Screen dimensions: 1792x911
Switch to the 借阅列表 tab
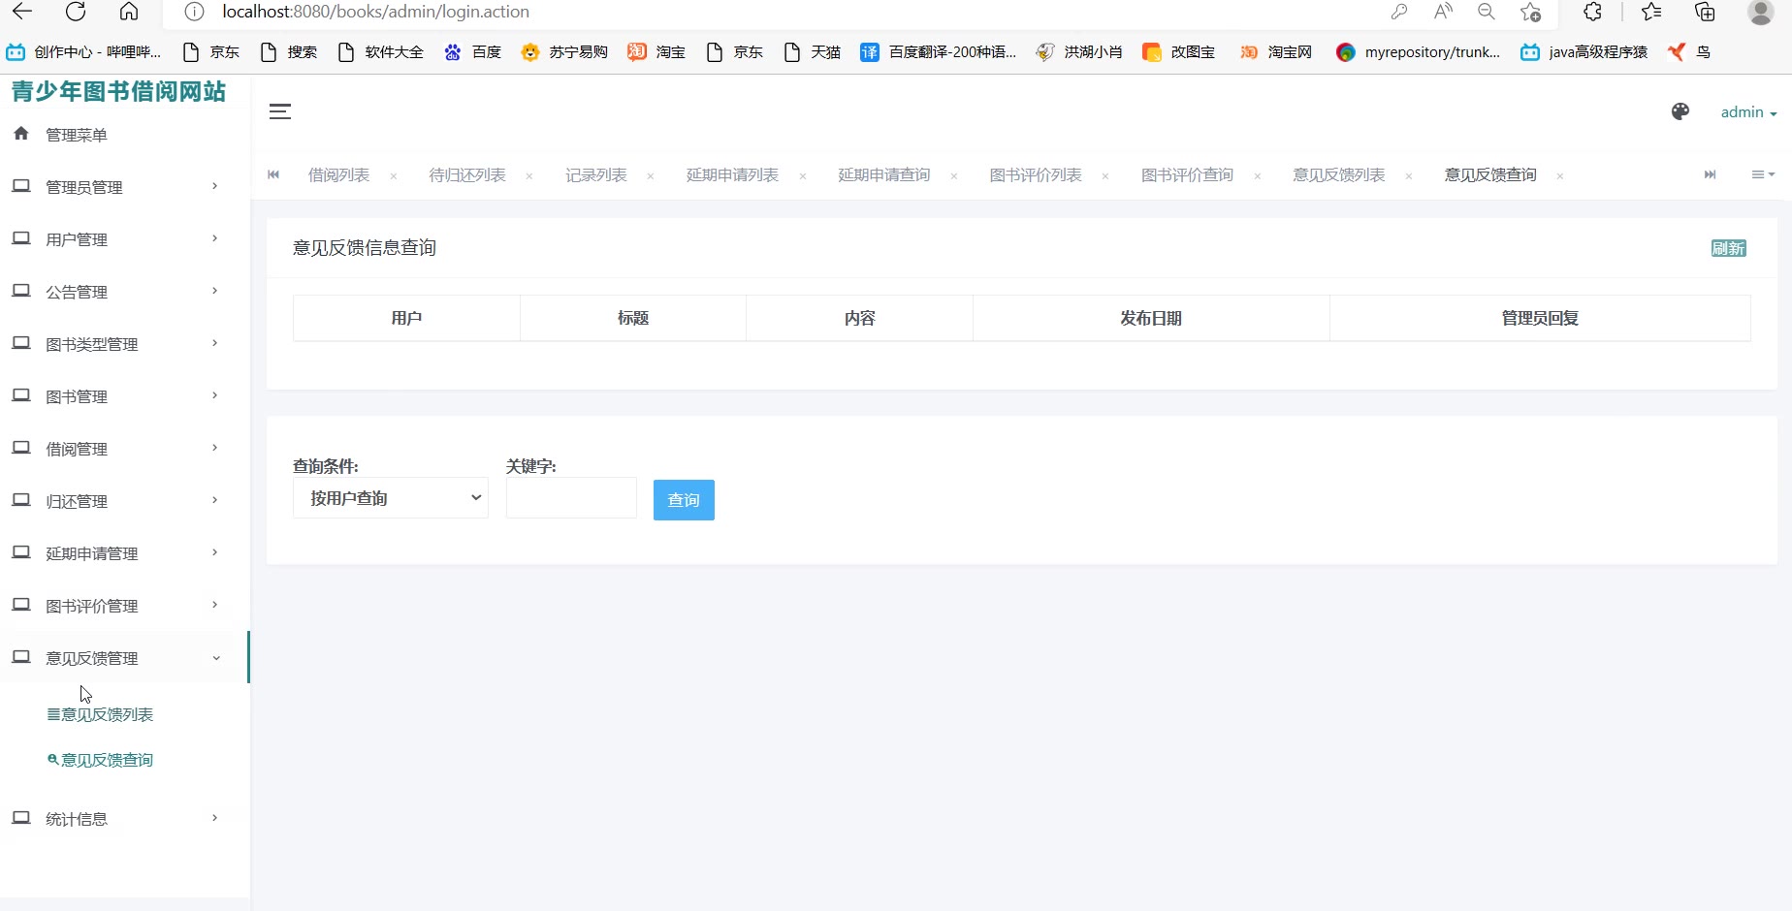pyautogui.click(x=338, y=175)
